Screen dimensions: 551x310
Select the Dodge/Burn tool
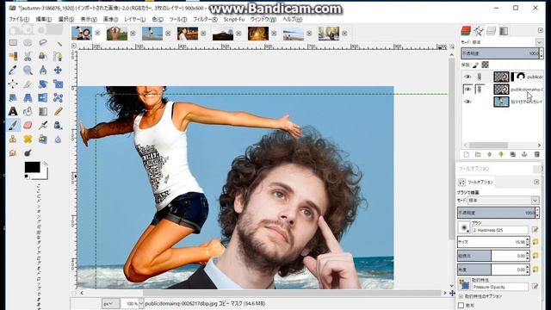(28, 152)
